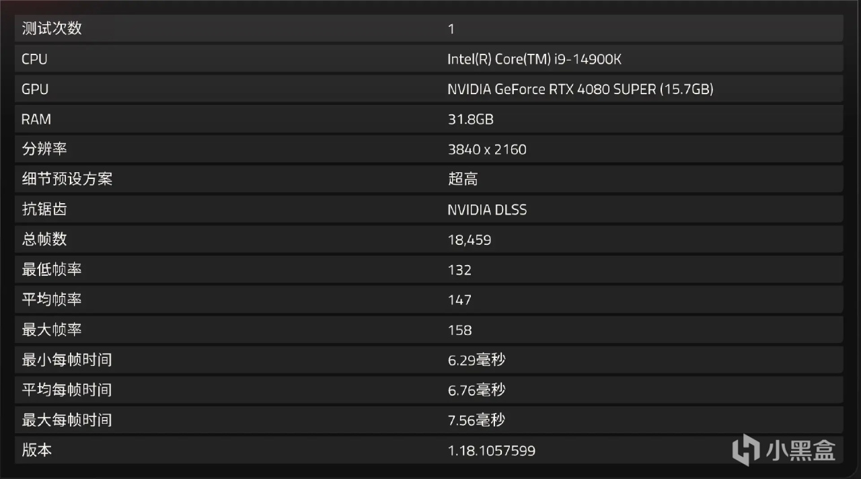Click the 最低帧率 label
The image size is (861, 479).
pyautogui.click(x=52, y=269)
